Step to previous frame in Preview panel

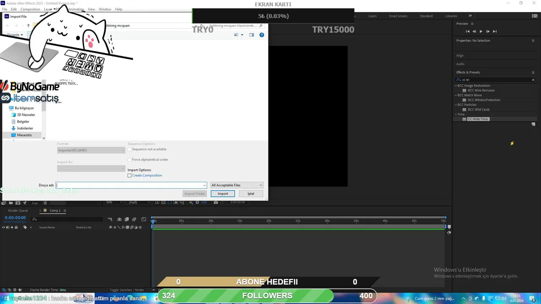tap(474, 31)
